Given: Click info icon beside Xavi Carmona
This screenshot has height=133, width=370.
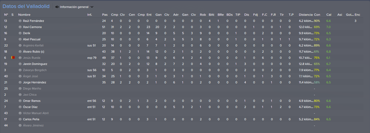Looking at the screenshot, I should [20, 27].
